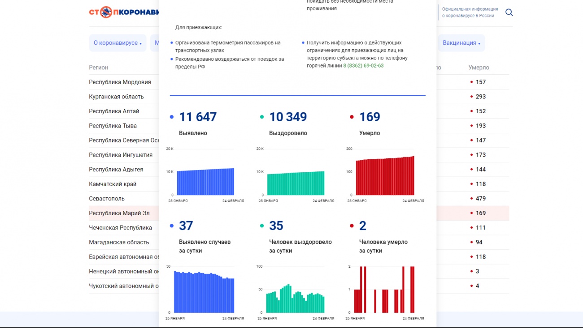Select Республика Мордовия row
This screenshot has width=583, height=328.
click(x=120, y=82)
